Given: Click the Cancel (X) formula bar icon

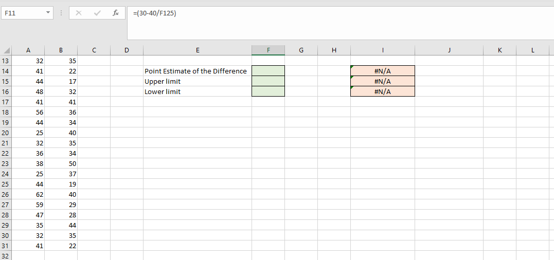Looking at the screenshot, I should (x=78, y=13).
